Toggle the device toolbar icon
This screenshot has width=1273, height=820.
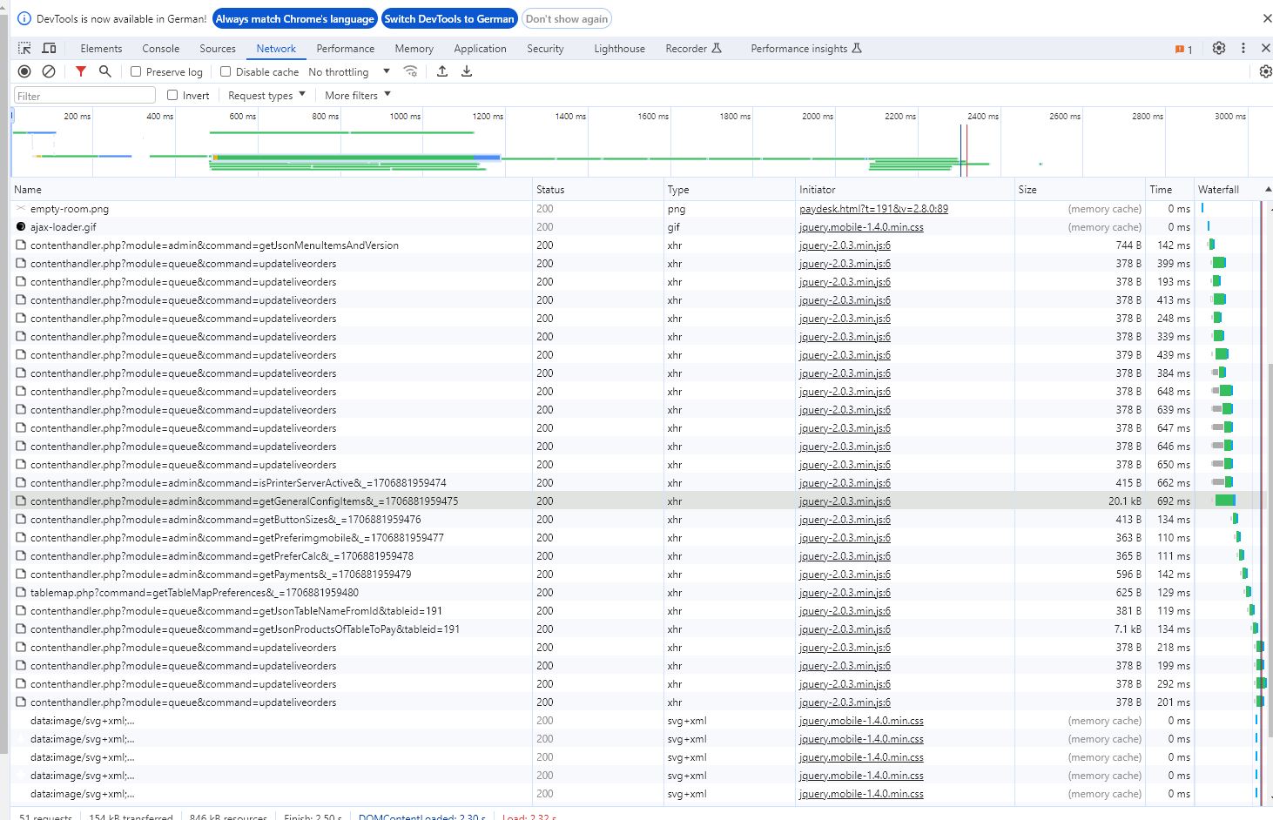coord(49,49)
